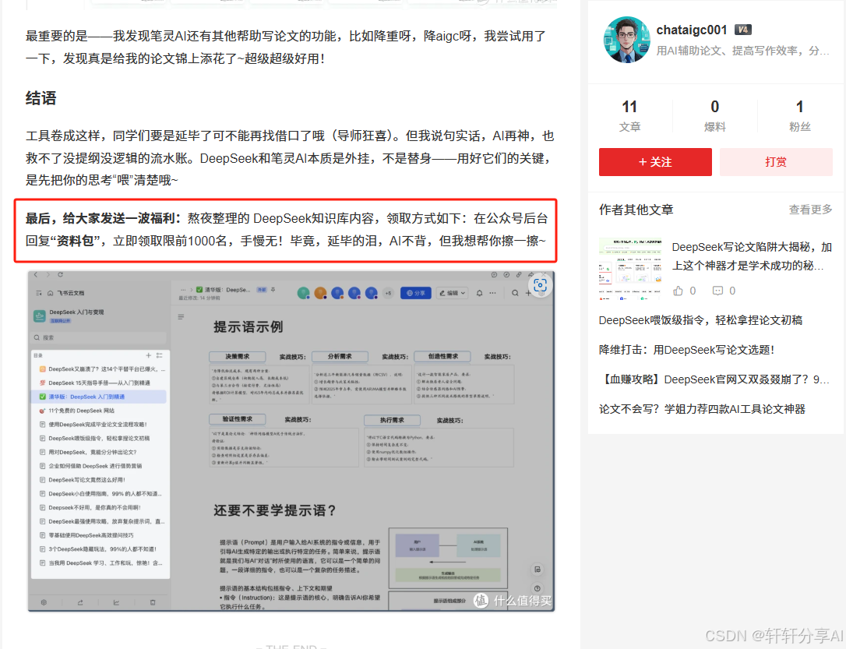Select 3个DeepSeek隐藏玩法 tree item
The image size is (846, 649).
pos(99,548)
